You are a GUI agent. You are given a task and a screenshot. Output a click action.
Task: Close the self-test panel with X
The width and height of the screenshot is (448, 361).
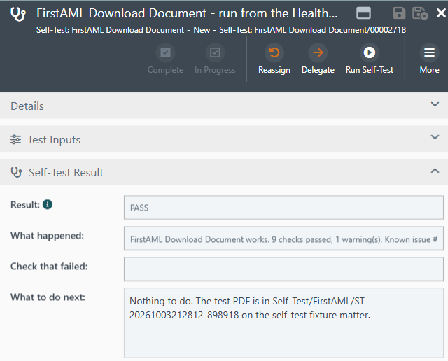(441, 13)
